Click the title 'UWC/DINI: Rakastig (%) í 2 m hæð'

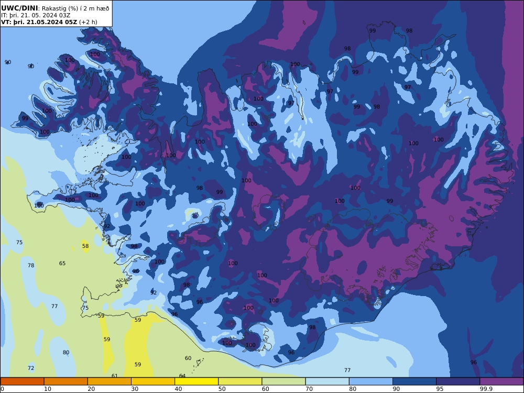(x=55, y=8)
